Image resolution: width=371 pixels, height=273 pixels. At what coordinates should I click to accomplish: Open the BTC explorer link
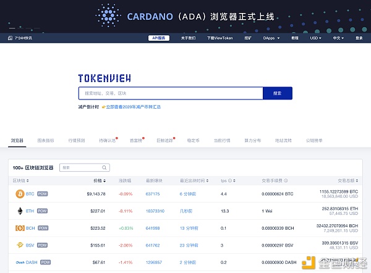(x=30, y=194)
